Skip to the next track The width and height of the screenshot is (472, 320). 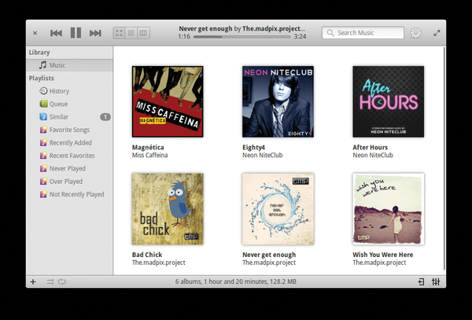pyautogui.click(x=95, y=33)
